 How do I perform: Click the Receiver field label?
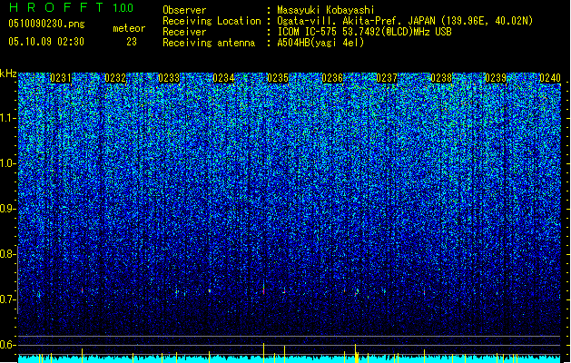click(184, 32)
